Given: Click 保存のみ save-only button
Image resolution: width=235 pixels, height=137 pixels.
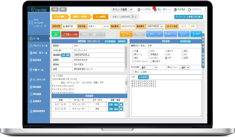Looking at the screenshot, I should point(171,34).
